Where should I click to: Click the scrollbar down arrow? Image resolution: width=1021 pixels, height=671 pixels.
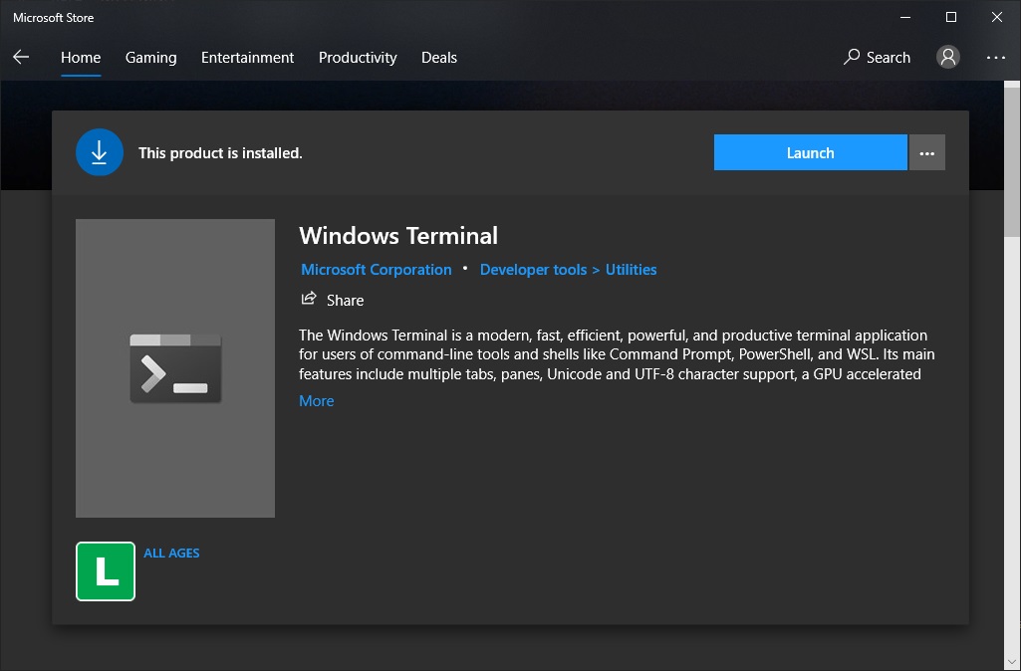[x=1013, y=663]
